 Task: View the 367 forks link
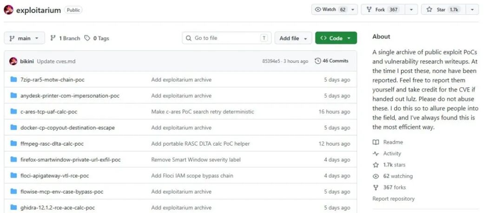pos(395,187)
